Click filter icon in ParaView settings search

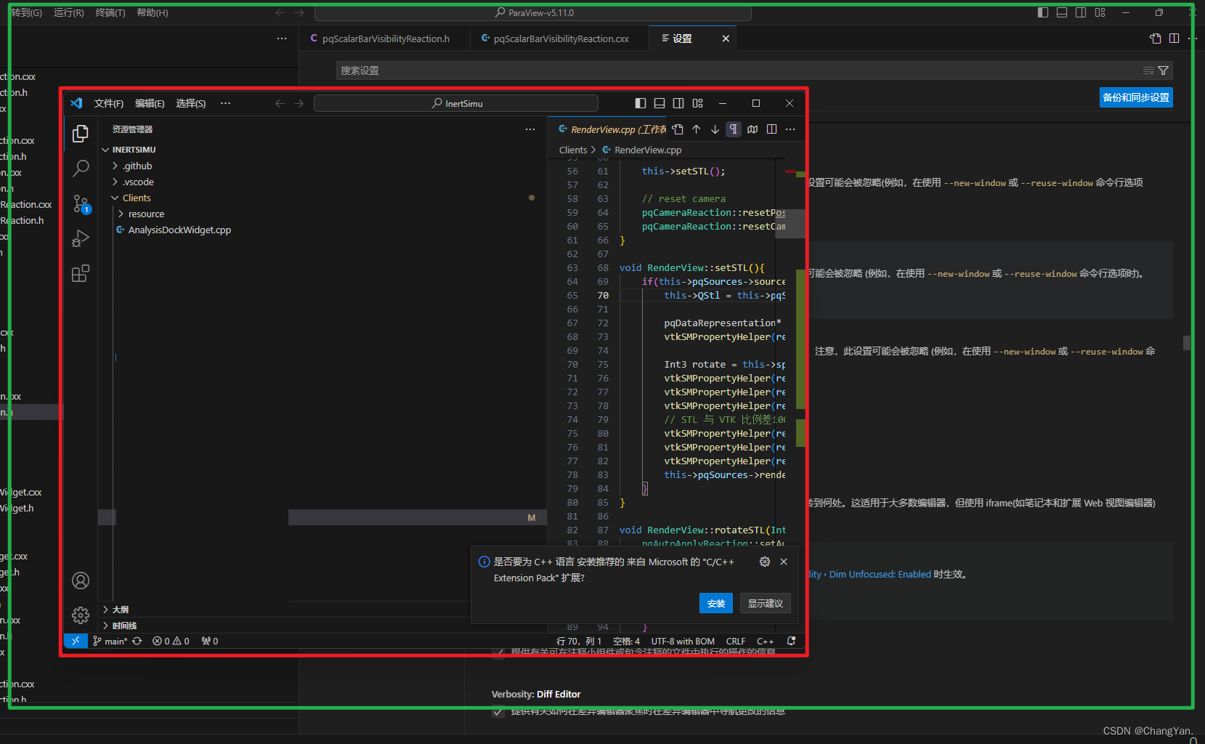click(1164, 70)
